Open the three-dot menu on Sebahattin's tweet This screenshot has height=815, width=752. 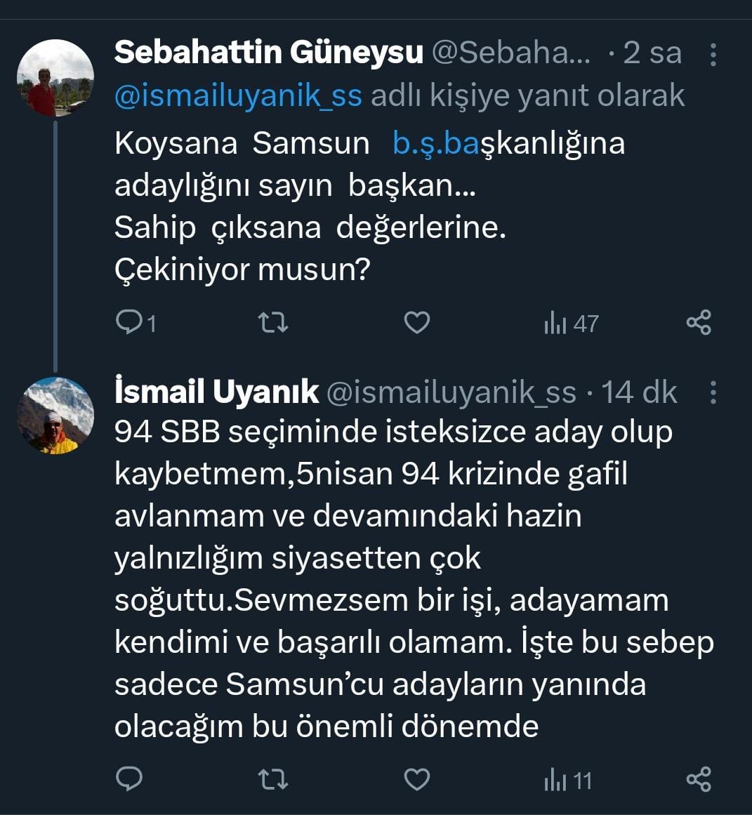click(x=715, y=53)
